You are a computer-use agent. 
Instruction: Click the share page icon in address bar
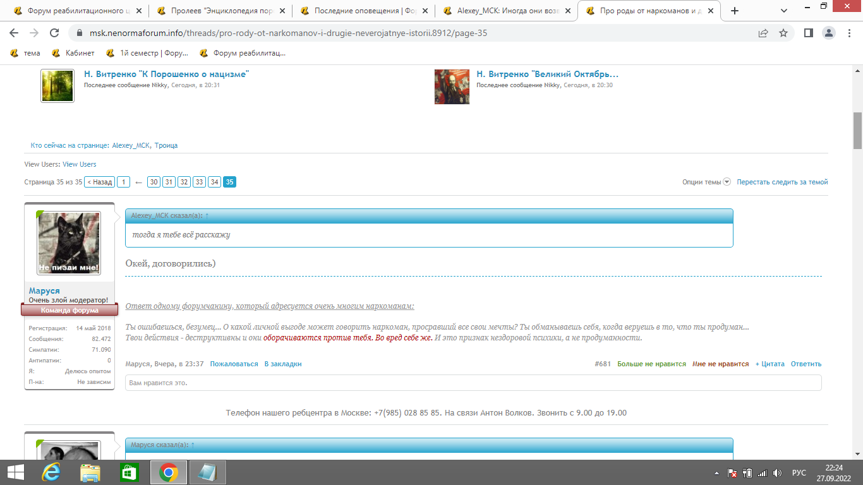point(763,33)
